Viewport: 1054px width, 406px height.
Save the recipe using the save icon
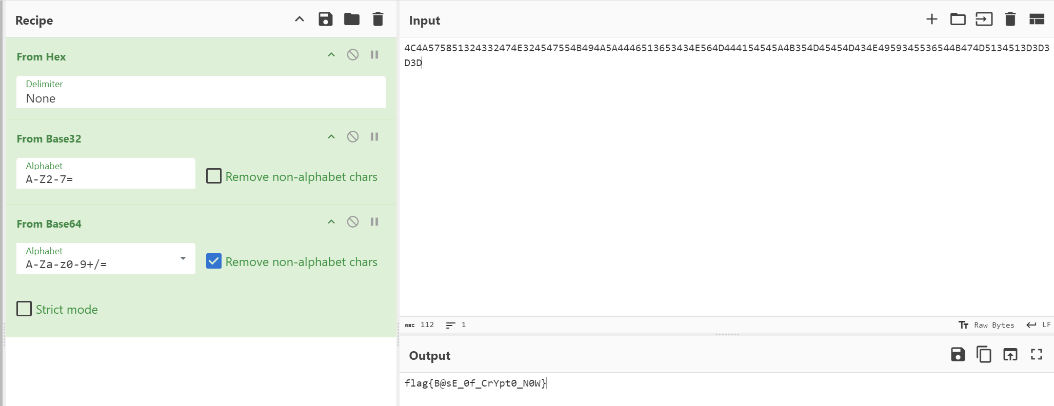click(325, 19)
